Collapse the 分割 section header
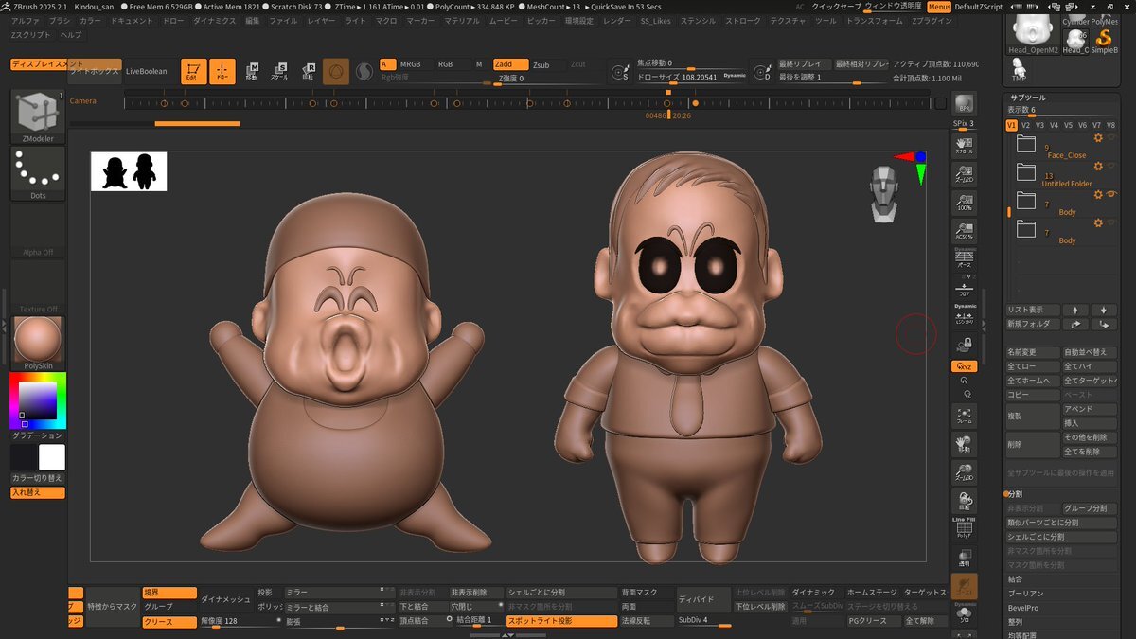1136x639 pixels. tap(1013, 494)
